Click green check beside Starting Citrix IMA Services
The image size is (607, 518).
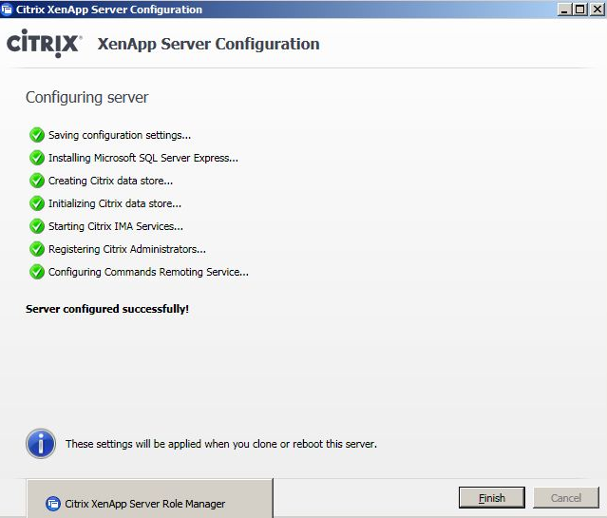point(37,226)
